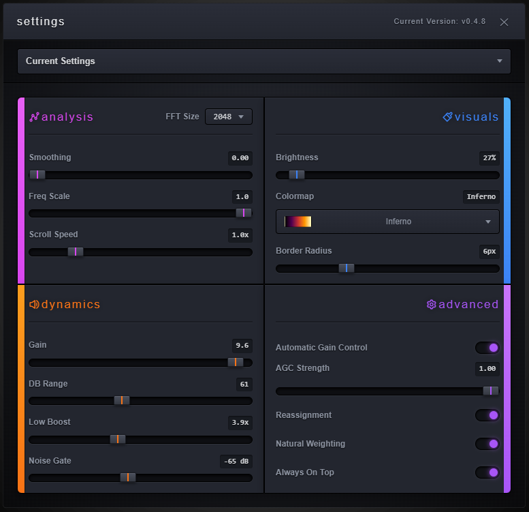This screenshot has width=529, height=512.
Task: Click the AGC Strength slider handle
Action: click(490, 391)
